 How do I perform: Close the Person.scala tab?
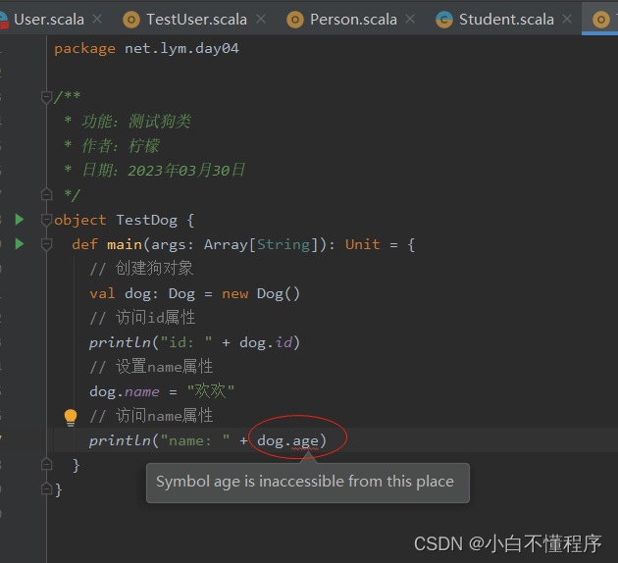tap(410, 19)
